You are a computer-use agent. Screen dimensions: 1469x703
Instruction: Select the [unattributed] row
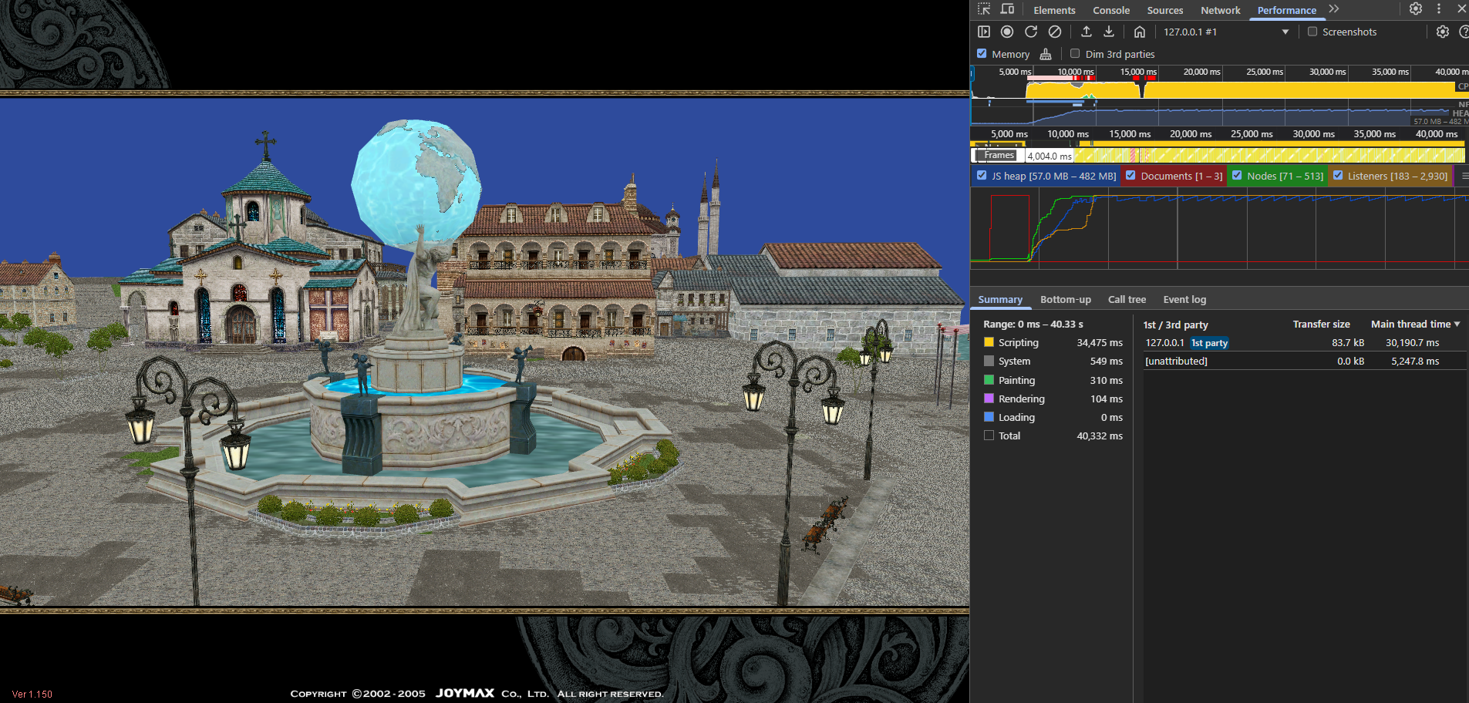tap(1305, 362)
